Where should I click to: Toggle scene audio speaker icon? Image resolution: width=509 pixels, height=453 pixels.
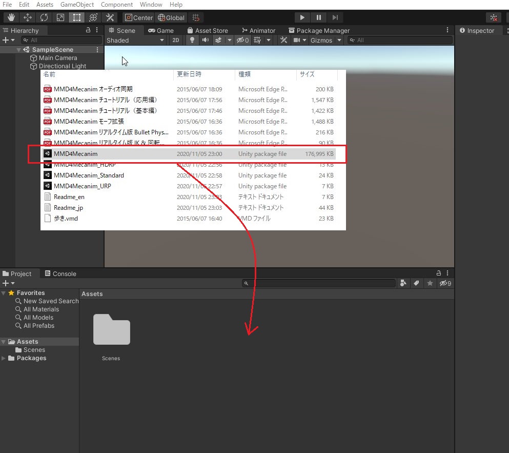205,41
